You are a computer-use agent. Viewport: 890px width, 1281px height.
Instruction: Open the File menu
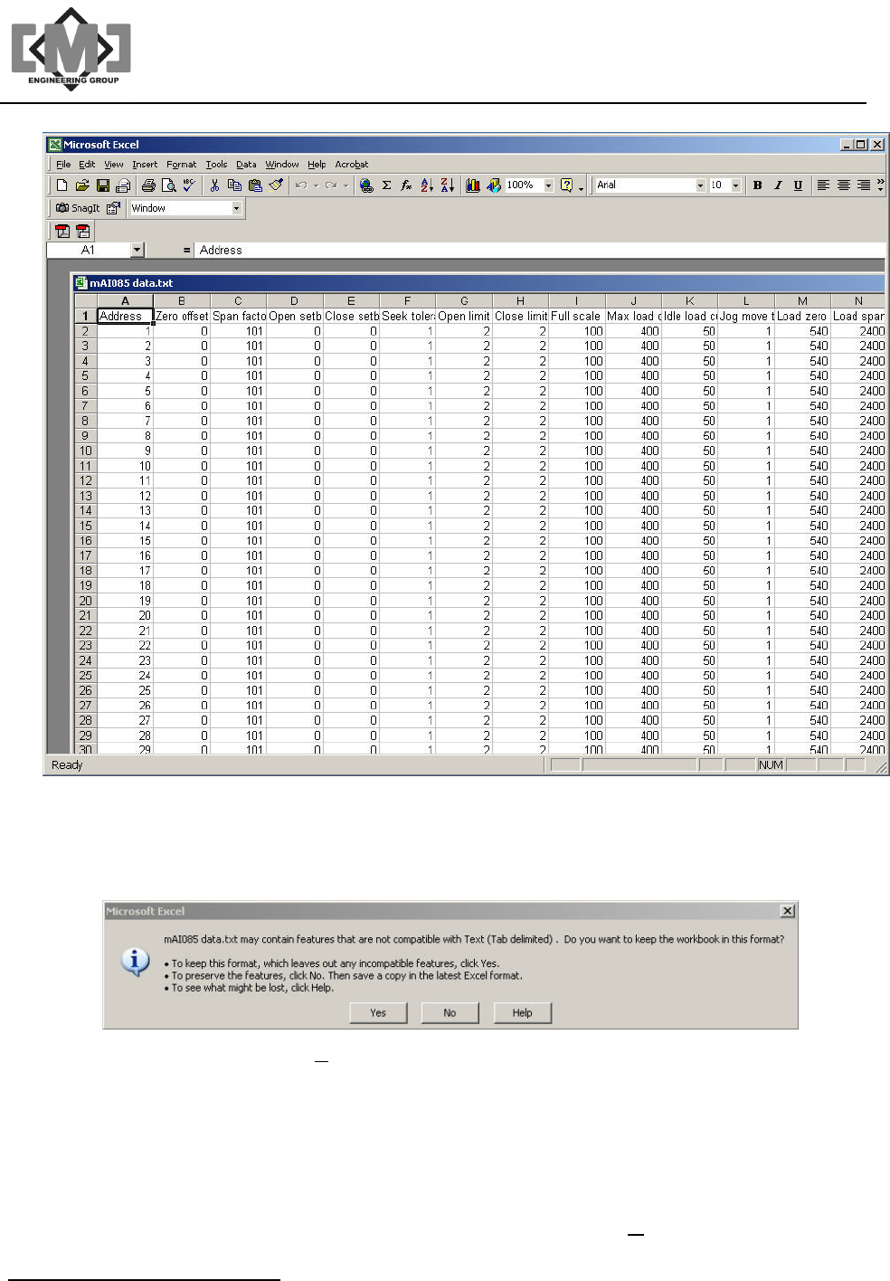click(63, 165)
